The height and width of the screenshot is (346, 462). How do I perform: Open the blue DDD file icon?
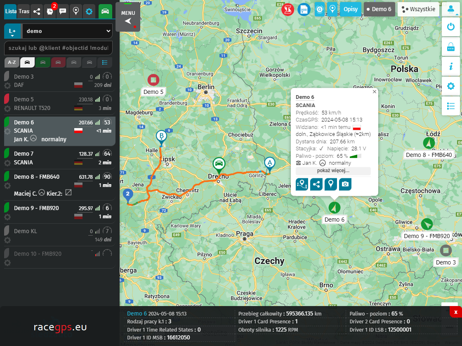(x=304, y=9)
